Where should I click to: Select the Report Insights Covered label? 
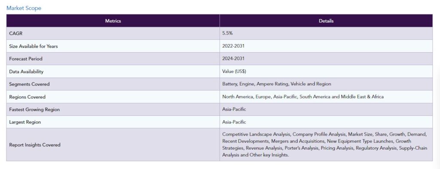(35, 145)
